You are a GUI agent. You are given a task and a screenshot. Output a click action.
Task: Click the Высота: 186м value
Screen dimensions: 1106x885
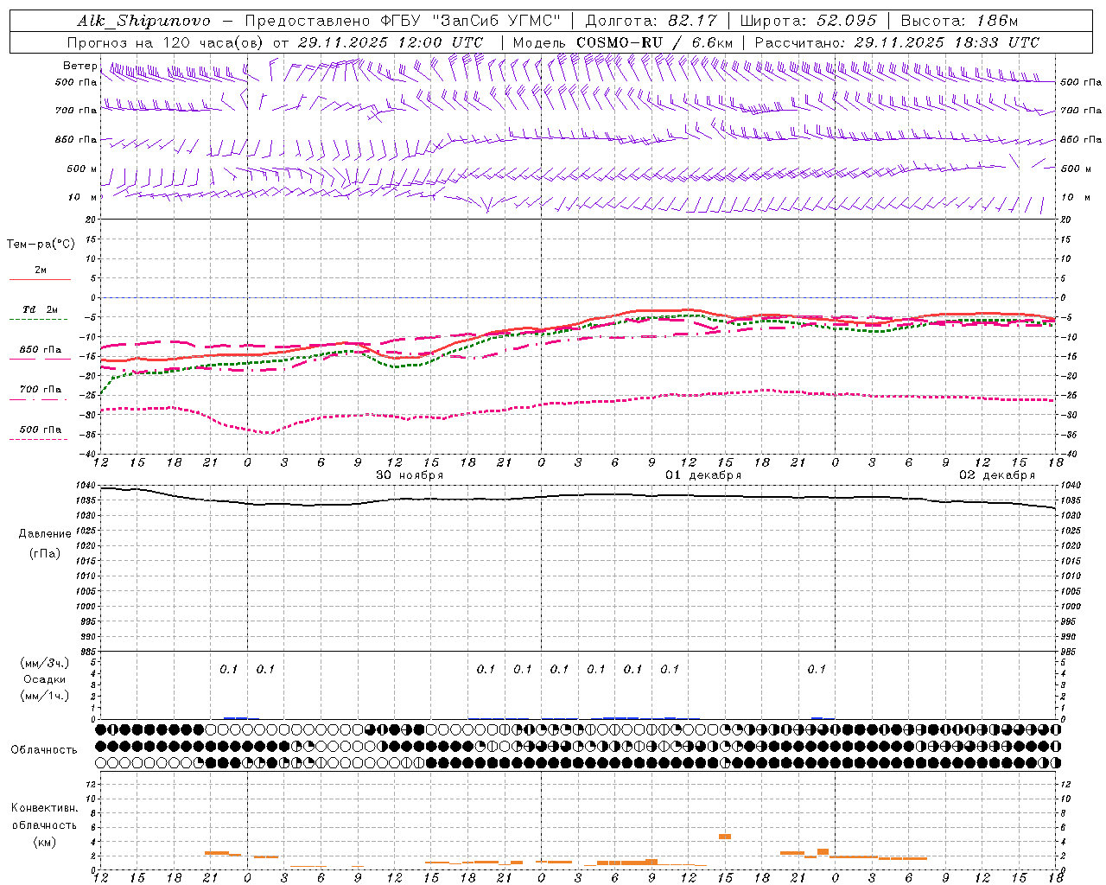pyautogui.click(x=959, y=21)
